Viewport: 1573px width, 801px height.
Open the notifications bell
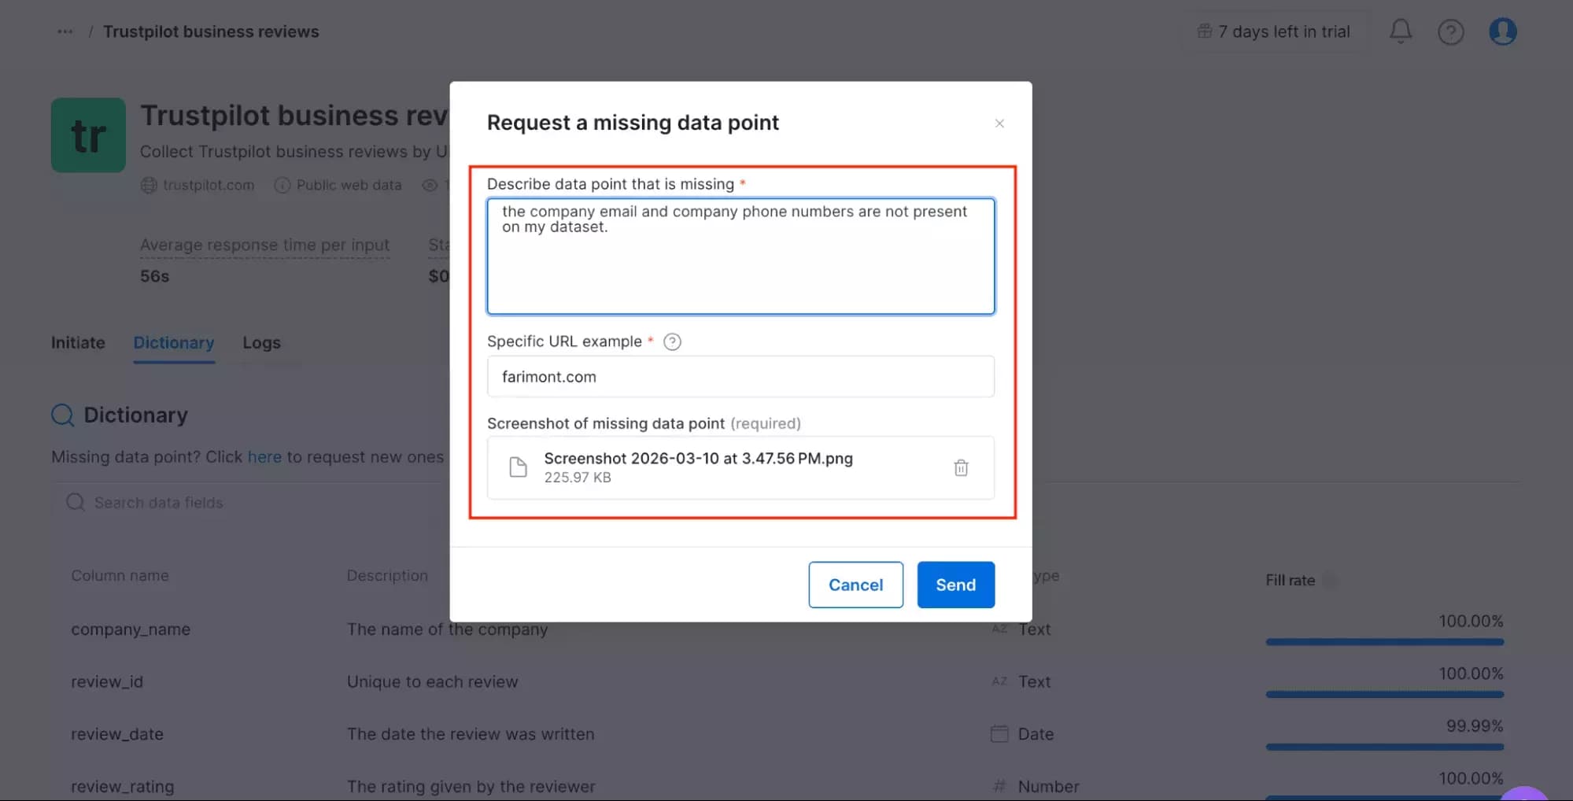(1400, 31)
